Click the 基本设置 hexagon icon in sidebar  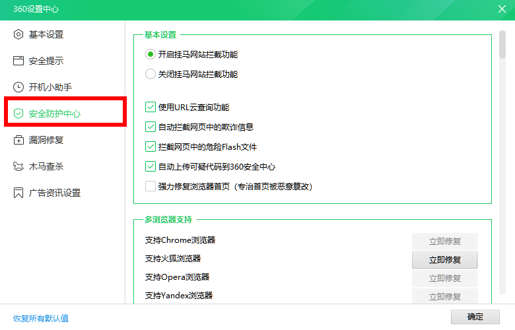click(x=18, y=34)
